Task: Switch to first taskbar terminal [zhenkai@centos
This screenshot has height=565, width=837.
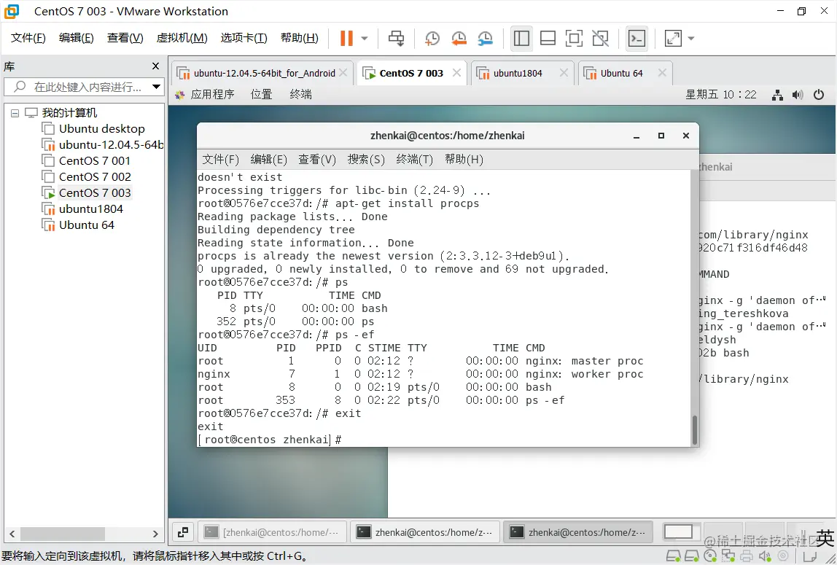Action: 272,532
